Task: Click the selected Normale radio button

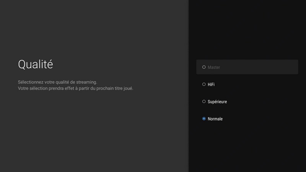Action: click(x=204, y=119)
